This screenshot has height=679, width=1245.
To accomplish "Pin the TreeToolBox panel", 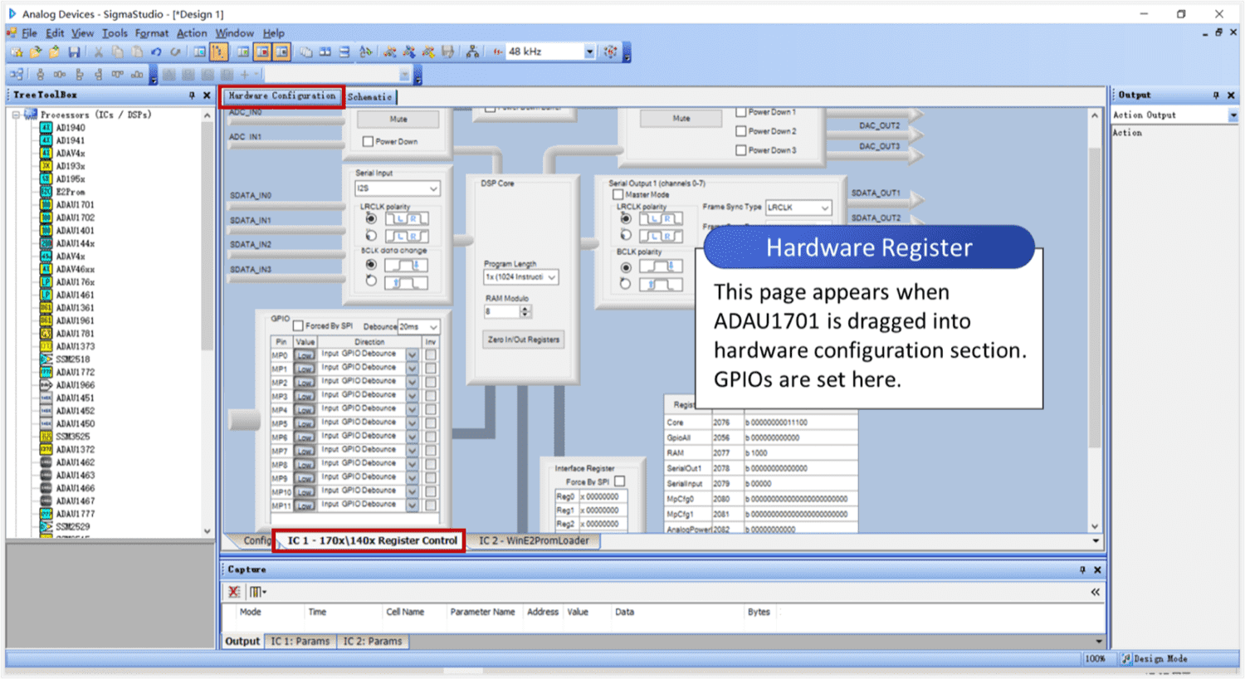I will 192,95.
